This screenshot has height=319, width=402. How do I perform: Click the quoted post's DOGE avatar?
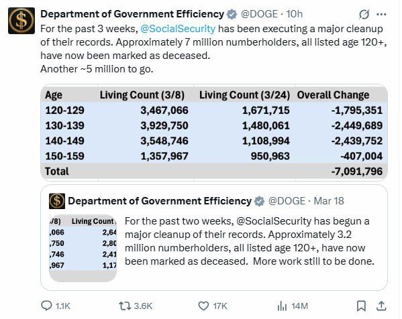[57, 201]
